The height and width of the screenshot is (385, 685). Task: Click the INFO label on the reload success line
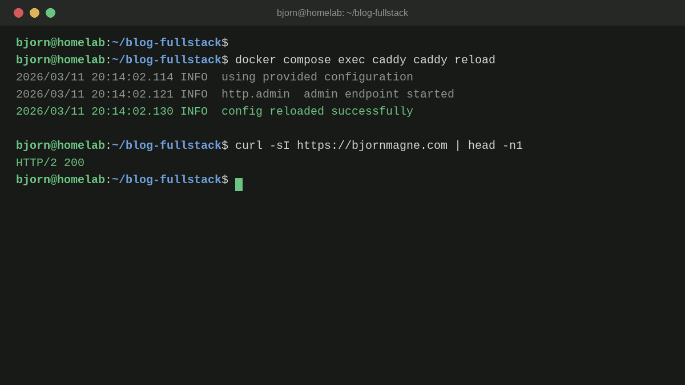(x=194, y=112)
